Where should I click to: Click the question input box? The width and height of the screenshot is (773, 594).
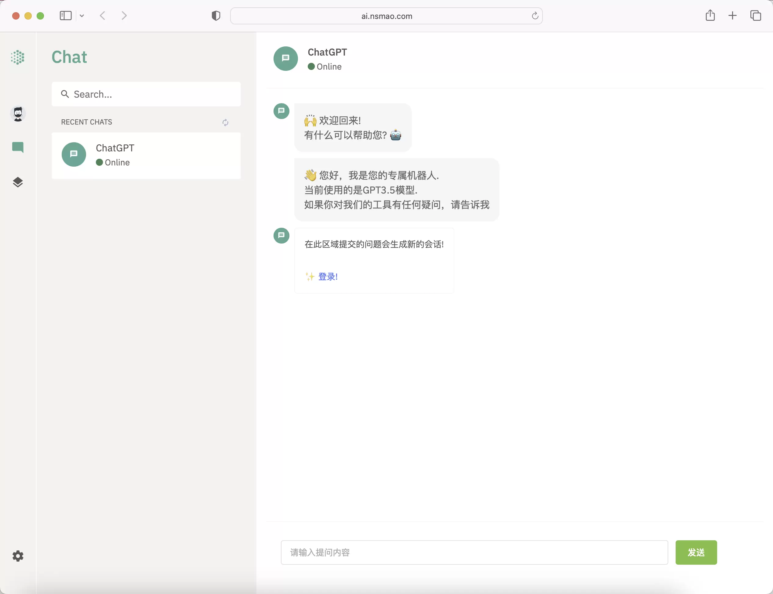(474, 552)
